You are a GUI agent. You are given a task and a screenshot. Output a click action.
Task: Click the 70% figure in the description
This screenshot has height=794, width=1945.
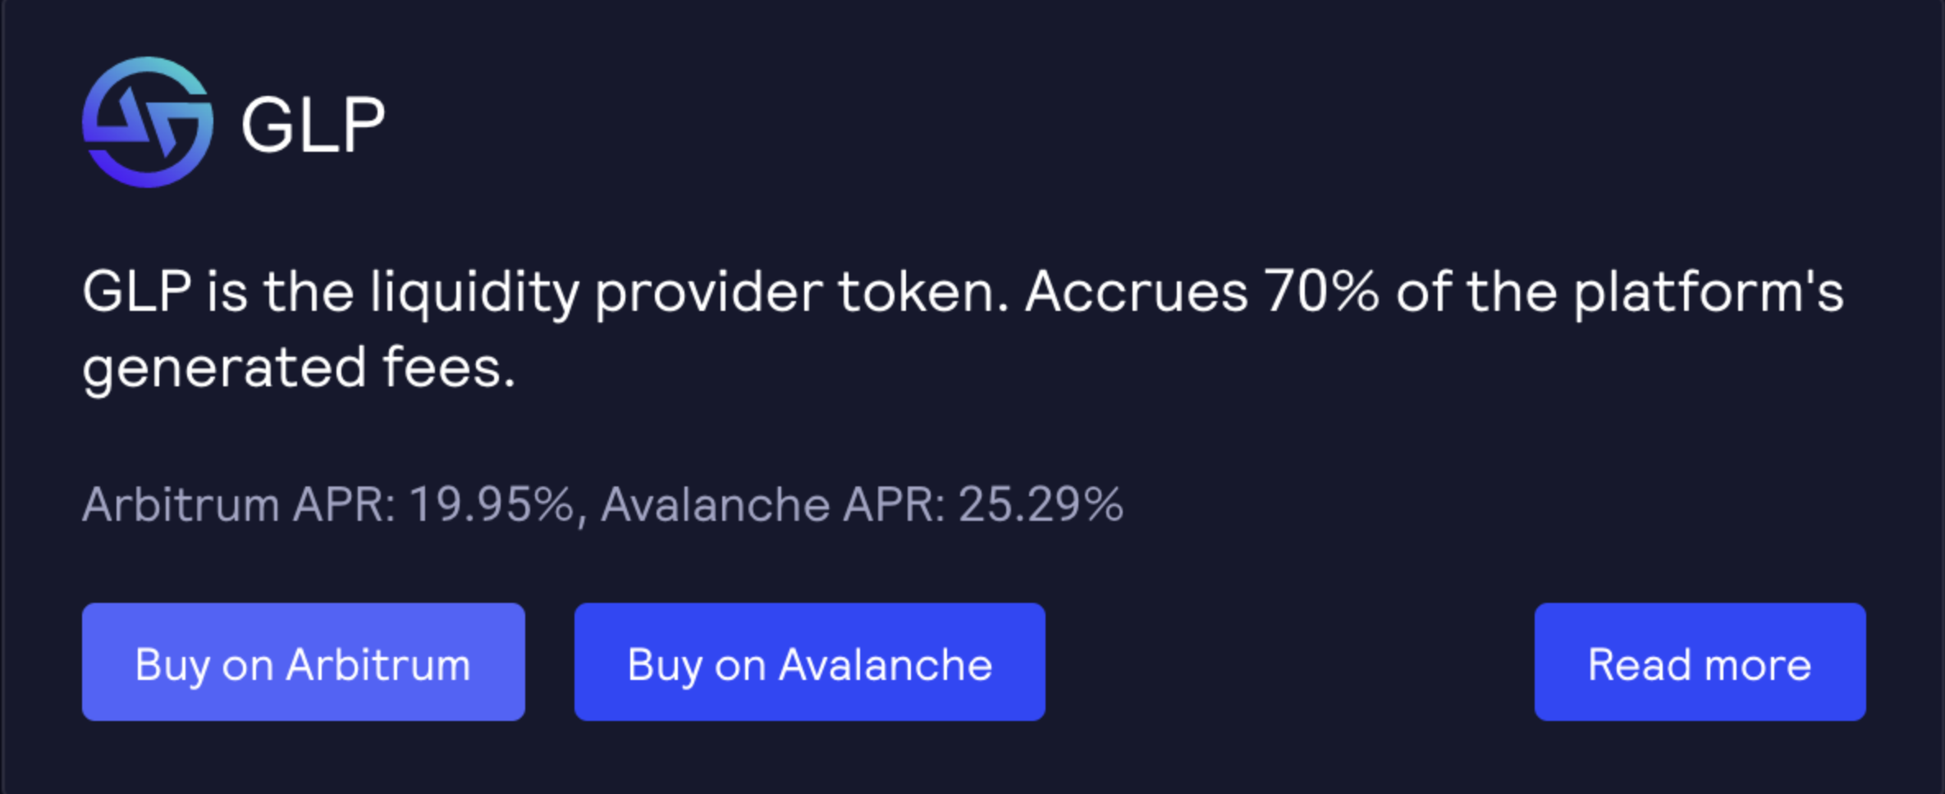pos(1321,292)
